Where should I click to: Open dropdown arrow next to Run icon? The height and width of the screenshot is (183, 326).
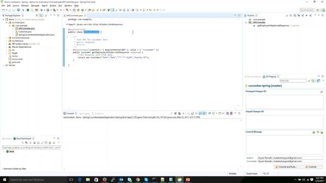tap(50, 10)
